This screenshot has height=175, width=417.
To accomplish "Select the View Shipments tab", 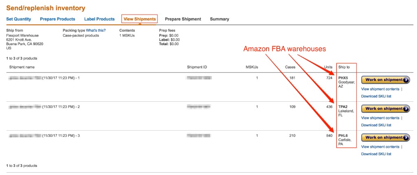I will 140,19.
